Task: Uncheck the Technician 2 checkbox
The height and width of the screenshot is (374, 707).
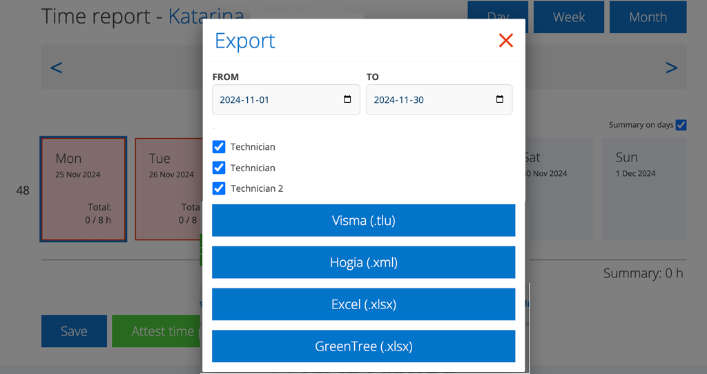Action: (x=219, y=188)
